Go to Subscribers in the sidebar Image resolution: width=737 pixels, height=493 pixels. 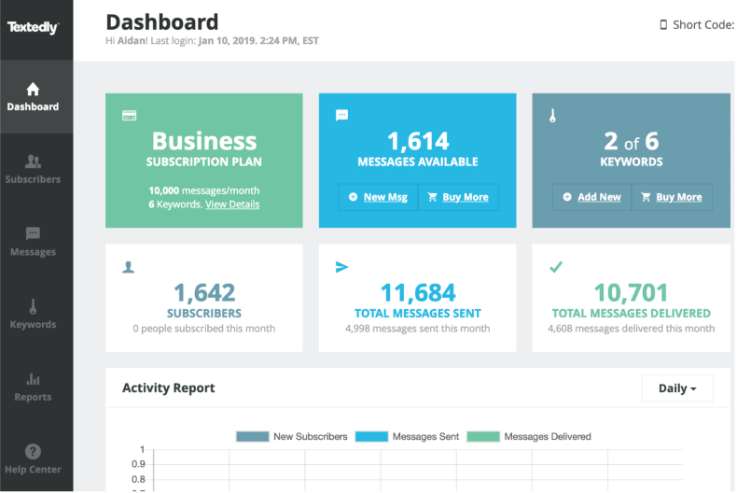(x=33, y=169)
